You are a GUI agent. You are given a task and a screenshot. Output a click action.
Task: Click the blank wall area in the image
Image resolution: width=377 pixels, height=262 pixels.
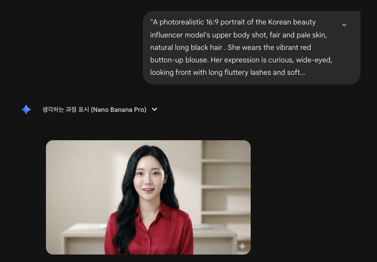[82, 178]
